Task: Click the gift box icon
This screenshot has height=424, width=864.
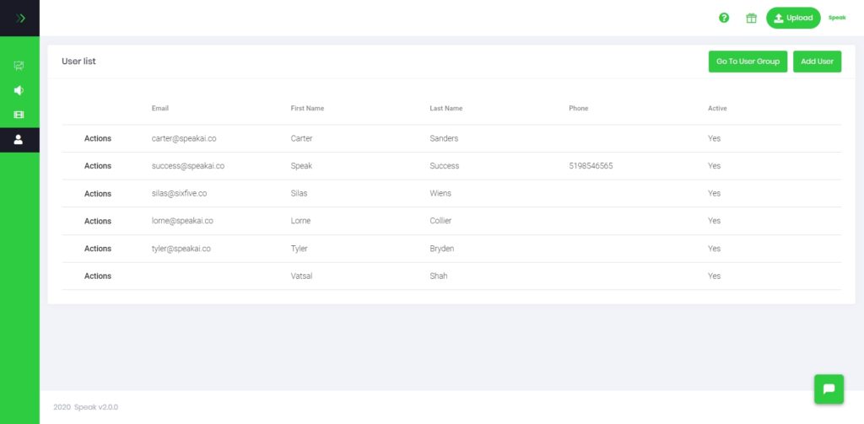Action: pos(751,19)
